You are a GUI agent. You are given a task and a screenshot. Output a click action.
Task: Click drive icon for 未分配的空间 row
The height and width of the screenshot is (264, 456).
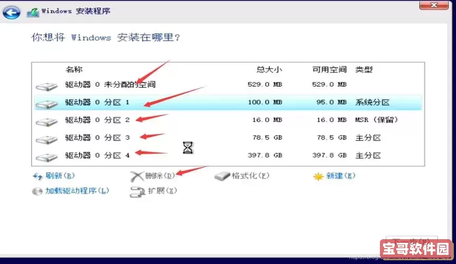(x=46, y=87)
